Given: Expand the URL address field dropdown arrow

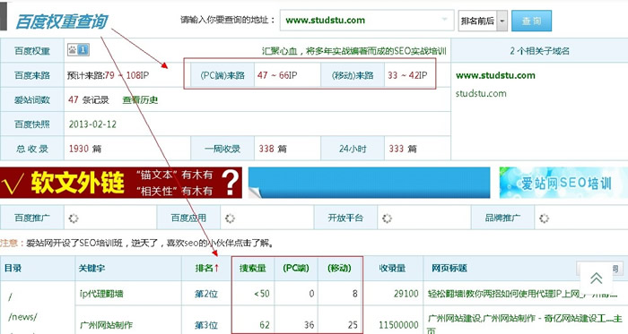Looking at the screenshot, I should 444,20.
